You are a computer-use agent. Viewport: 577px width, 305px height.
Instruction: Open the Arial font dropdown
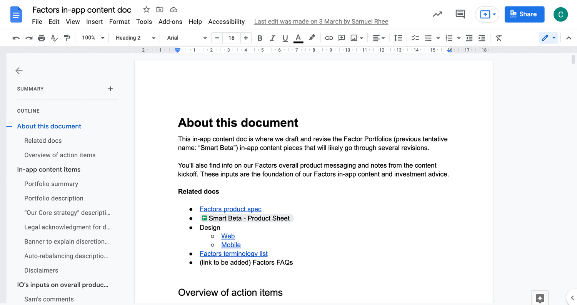pos(187,38)
